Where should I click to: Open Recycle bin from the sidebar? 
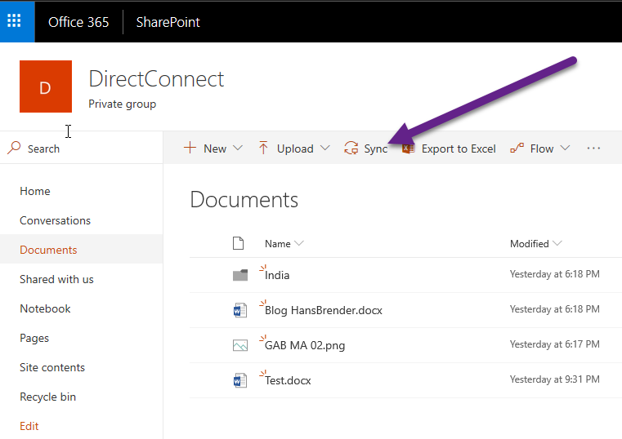[x=47, y=397]
